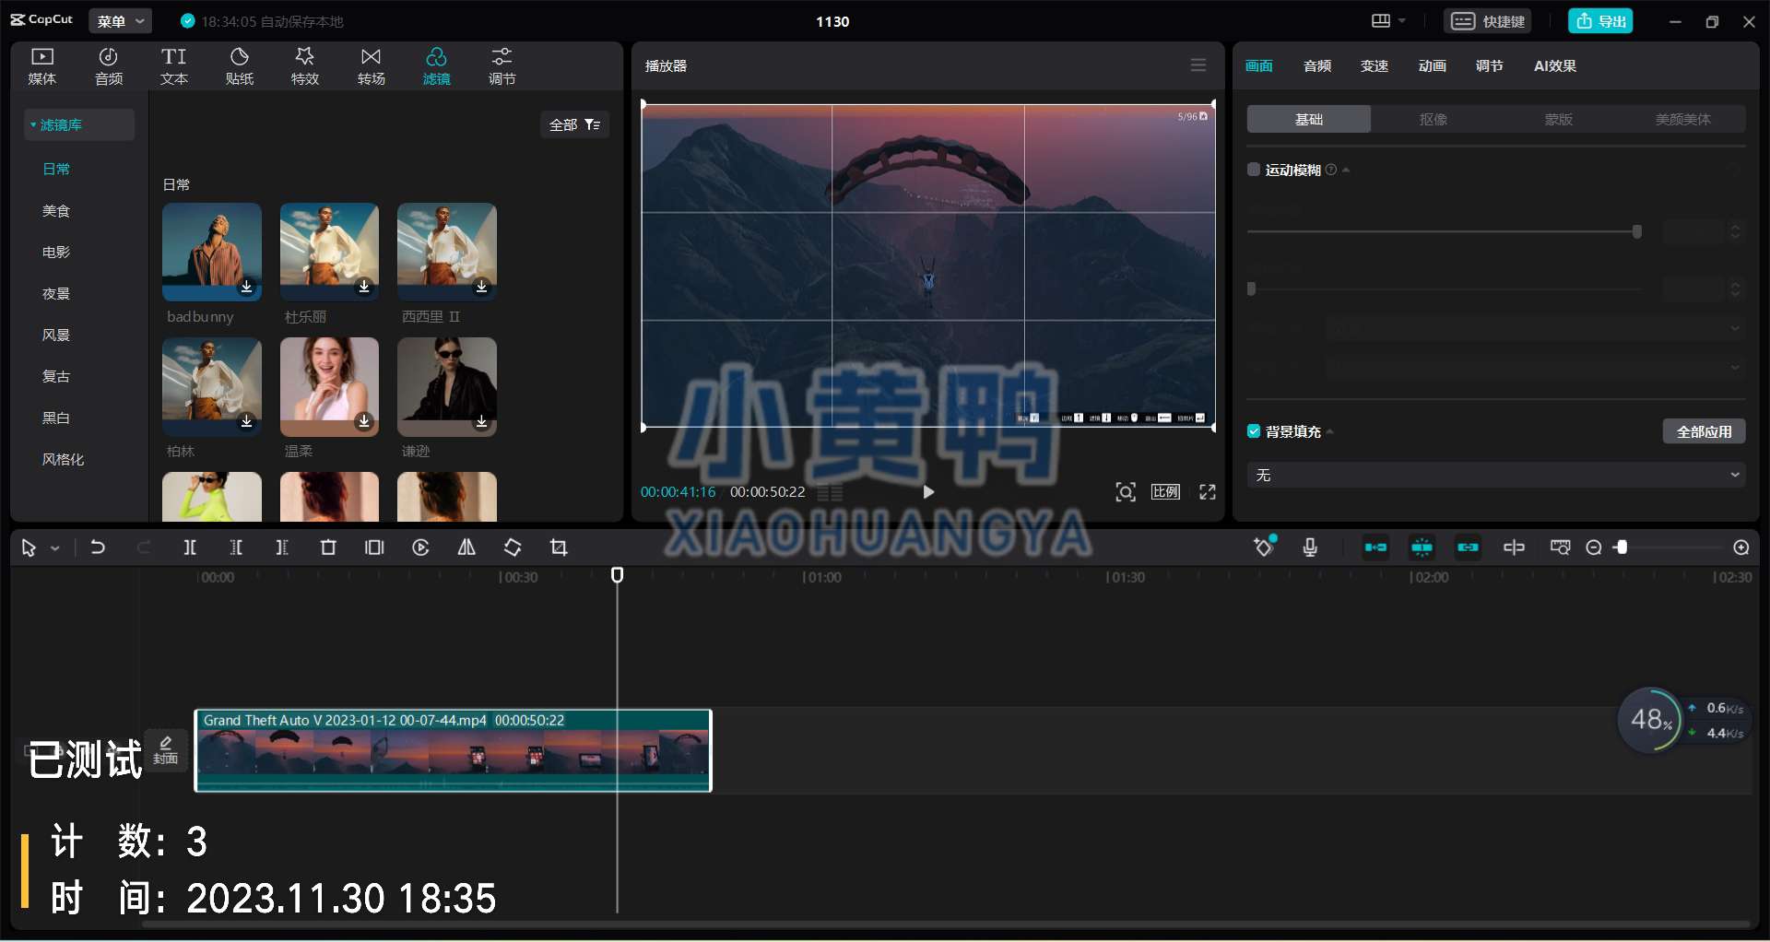The image size is (1770, 942).
Task: Uncheck the 背景填充 background fill checkbox
Action: pyautogui.click(x=1254, y=431)
